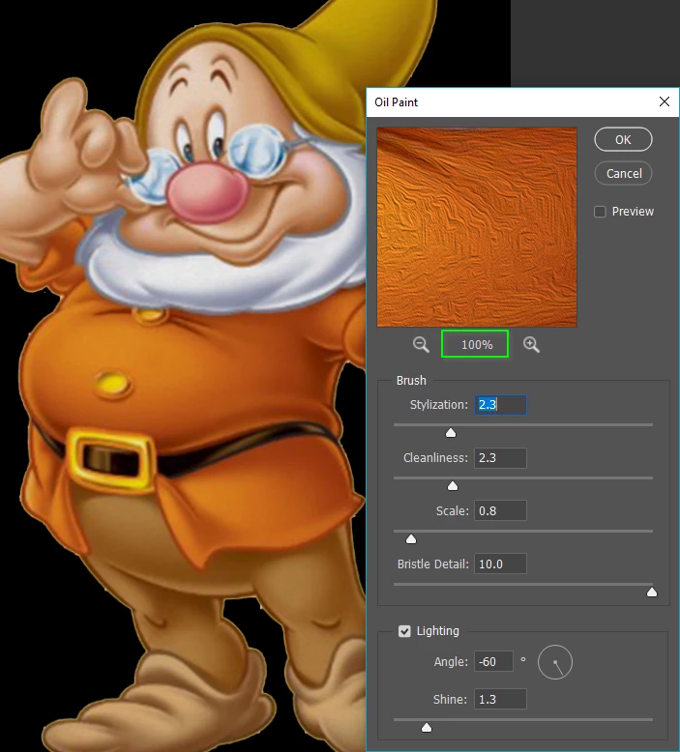Click the Bristle Detail slider handle
680x752 pixels.
[x=652, y=593]
